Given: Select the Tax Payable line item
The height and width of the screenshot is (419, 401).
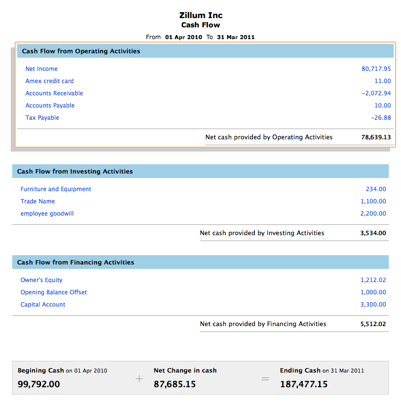Looking at the screenshot, I should 42,117.
